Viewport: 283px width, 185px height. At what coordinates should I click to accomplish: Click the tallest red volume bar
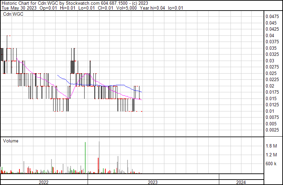pyautogui.click(x=98, y=166)
